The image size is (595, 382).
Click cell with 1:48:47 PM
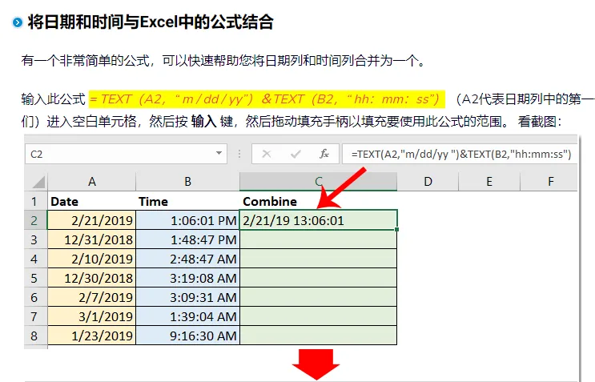pos(187,239)
